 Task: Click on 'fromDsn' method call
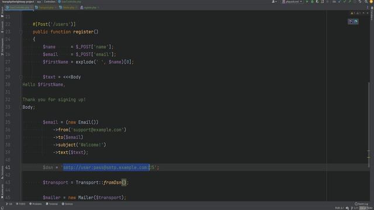(x=112, y=183)
